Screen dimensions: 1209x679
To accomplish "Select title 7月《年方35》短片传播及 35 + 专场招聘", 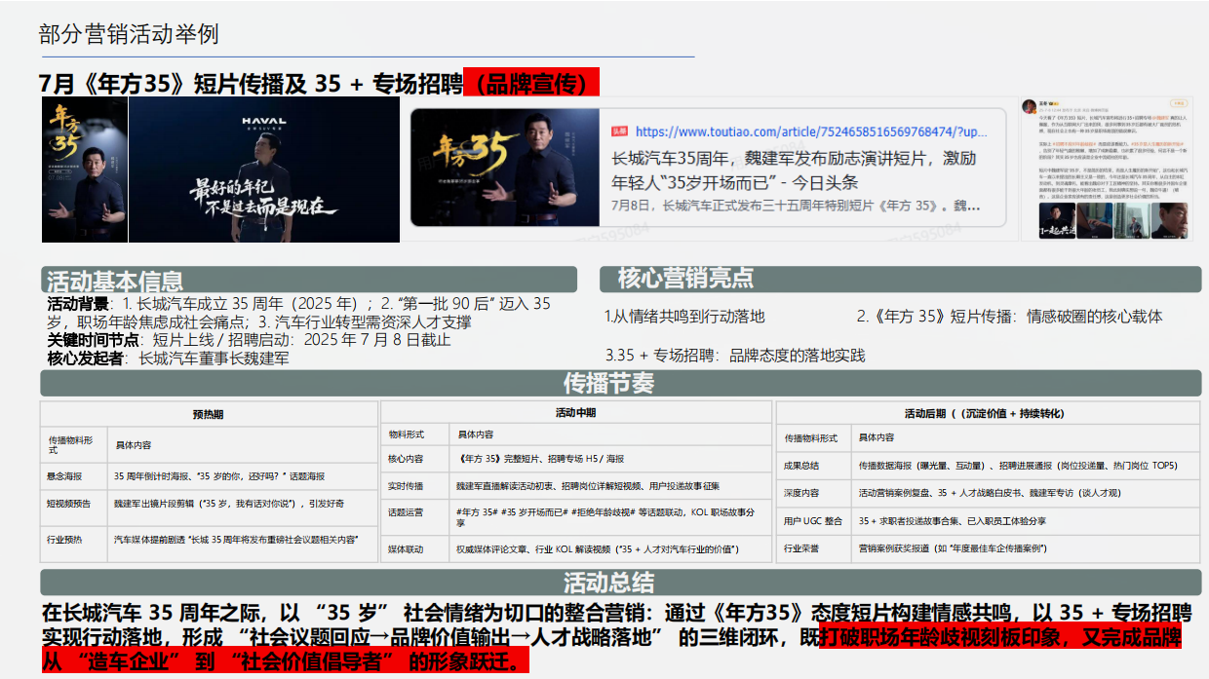I will 252,83.
